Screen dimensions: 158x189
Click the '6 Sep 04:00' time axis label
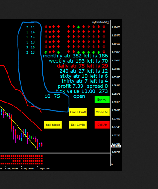[27, 168]
